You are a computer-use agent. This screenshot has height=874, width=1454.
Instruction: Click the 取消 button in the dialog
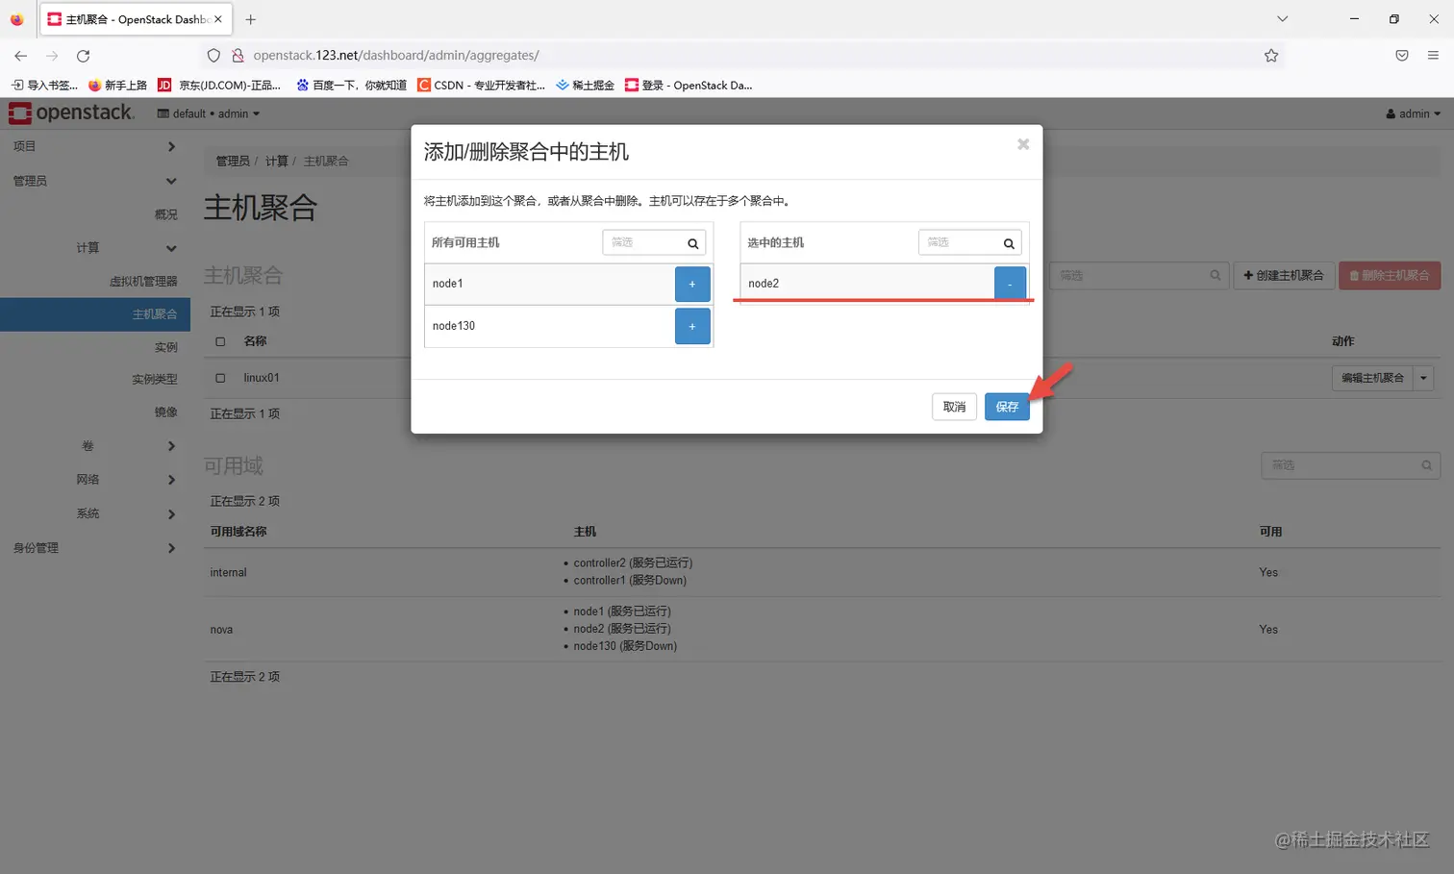click(x=953, y=407)
